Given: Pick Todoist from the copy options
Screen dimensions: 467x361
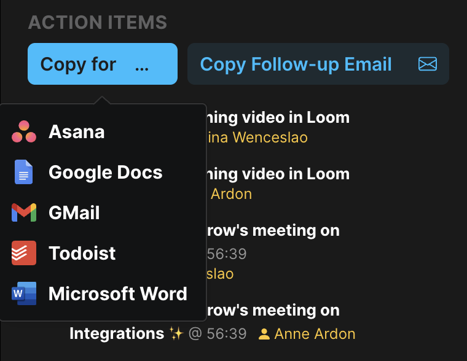Looking at the screenshot, I should tap(103, 253).
